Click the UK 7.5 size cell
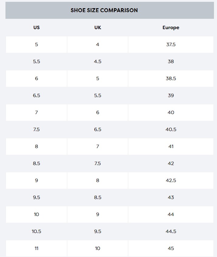Image resolution: width=217 pixels, height=257 pixels. pos(97,164)
